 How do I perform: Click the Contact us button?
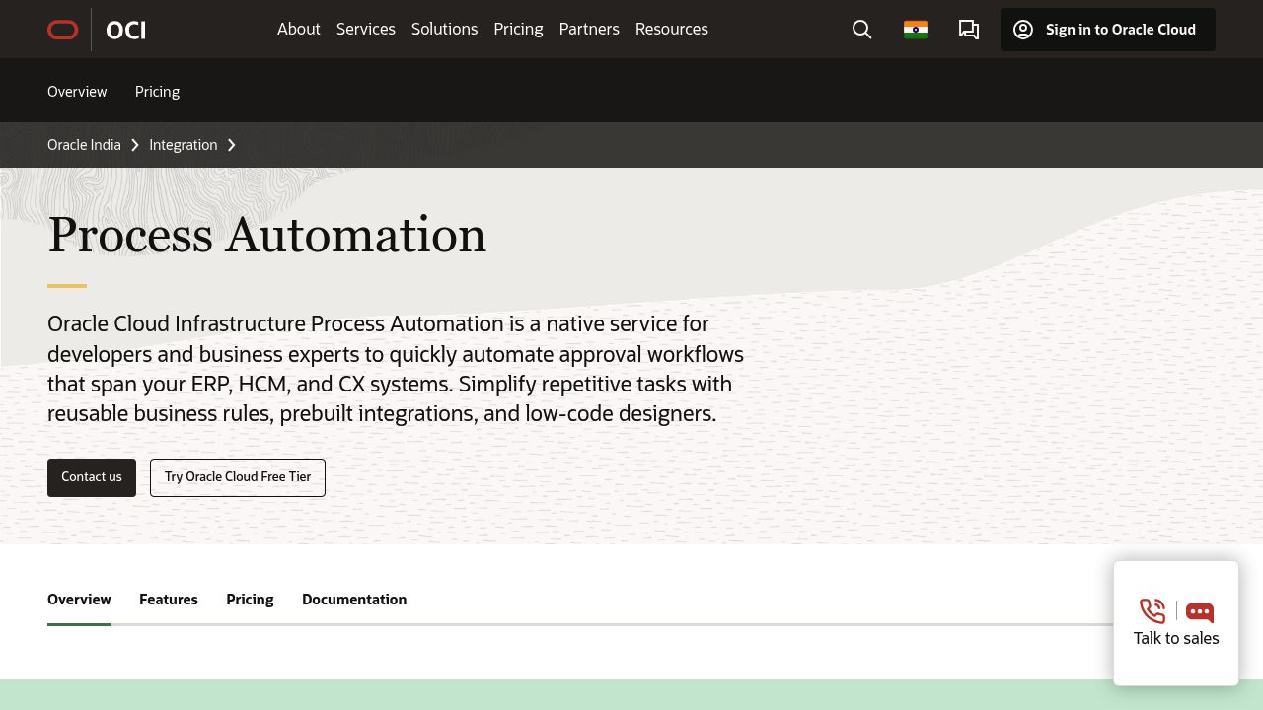point(92,477)
